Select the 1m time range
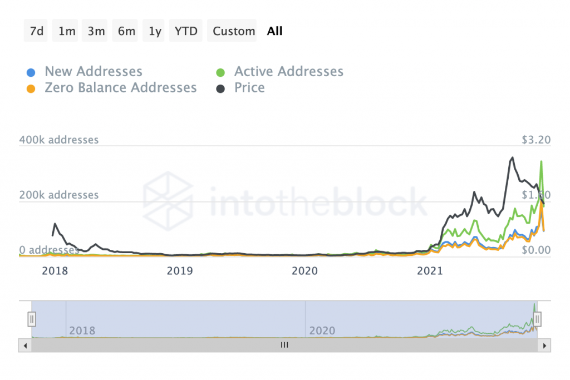The width and height of the screenshot is (570, 380). click(67, 31)
